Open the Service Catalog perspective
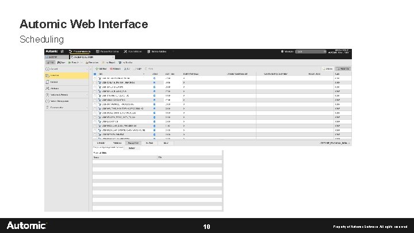The image size is (414, 233). tap(157, 52)
